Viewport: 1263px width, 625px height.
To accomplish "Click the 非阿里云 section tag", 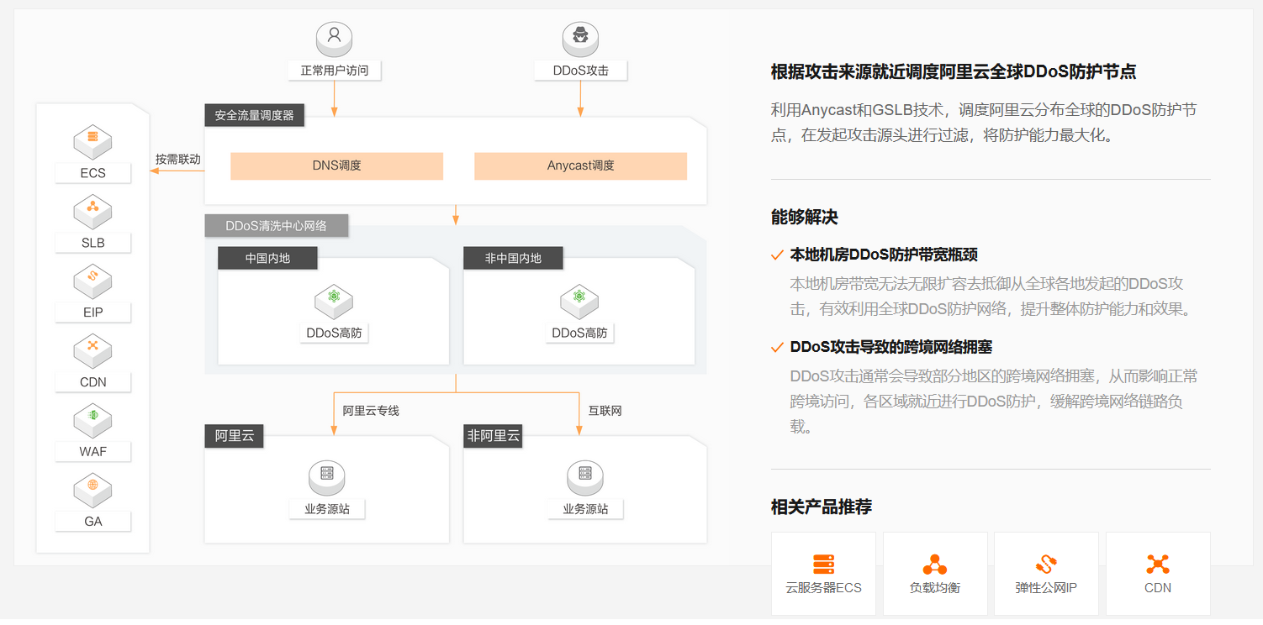I will click(494, 436).
